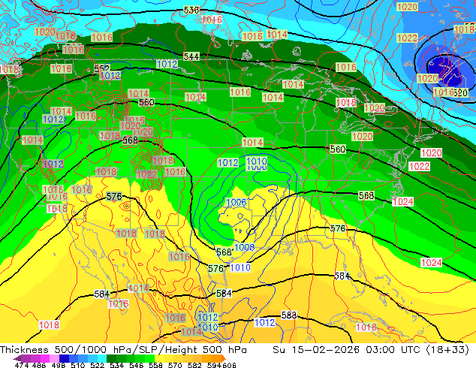Screen dimensions: 476x368
Task: Click the darkest green legend swatch above 534
Action: point(111,358)
